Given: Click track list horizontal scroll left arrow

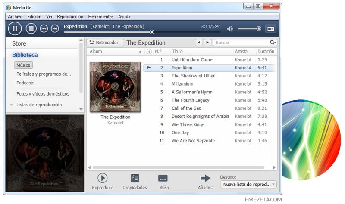Looking at the screenshot, I should click(89, 167).
